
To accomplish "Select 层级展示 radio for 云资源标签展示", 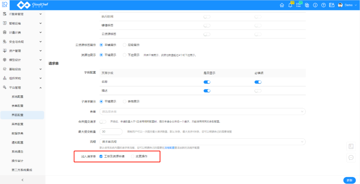I will 125,45.
